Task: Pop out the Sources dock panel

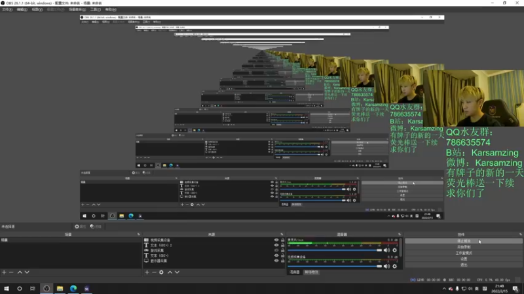Action: pyautogui.click(x=282, y=235)
